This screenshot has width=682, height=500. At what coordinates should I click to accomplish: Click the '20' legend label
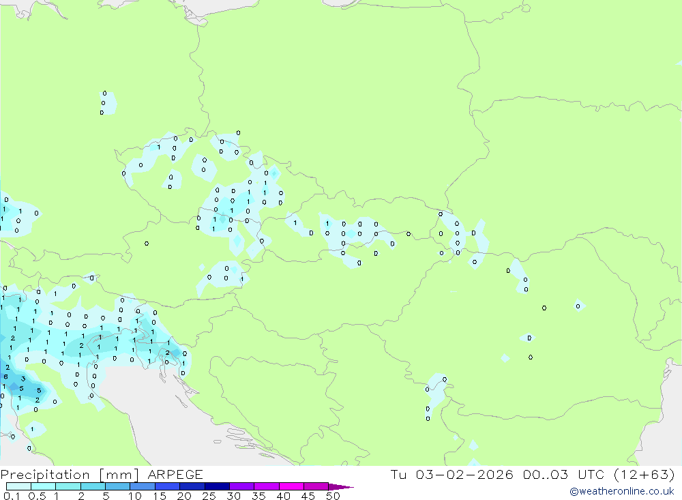(x=184, y=496)
